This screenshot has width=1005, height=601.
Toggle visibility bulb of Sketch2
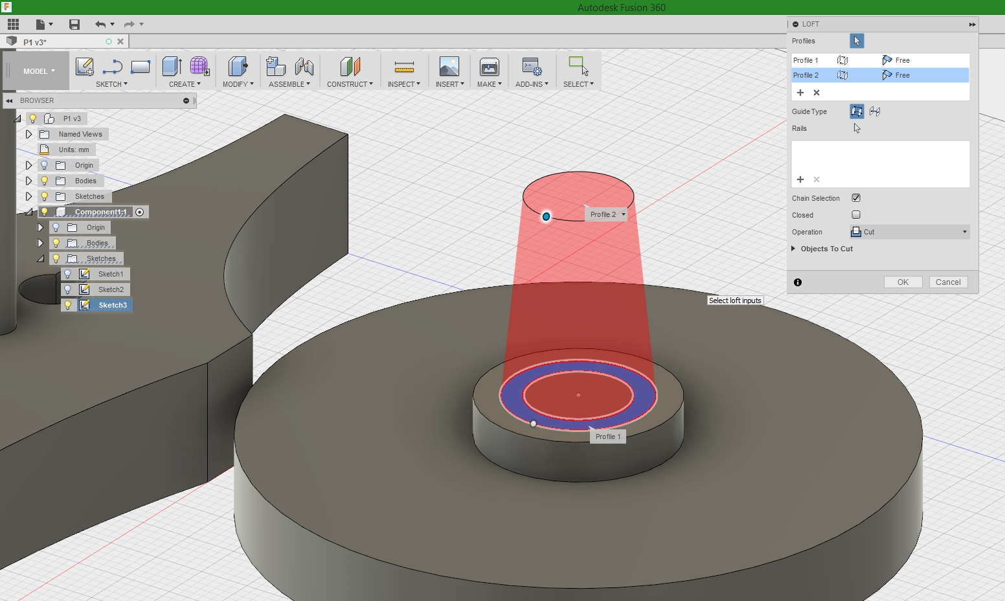pyautogui.click(x=68, y=289)
